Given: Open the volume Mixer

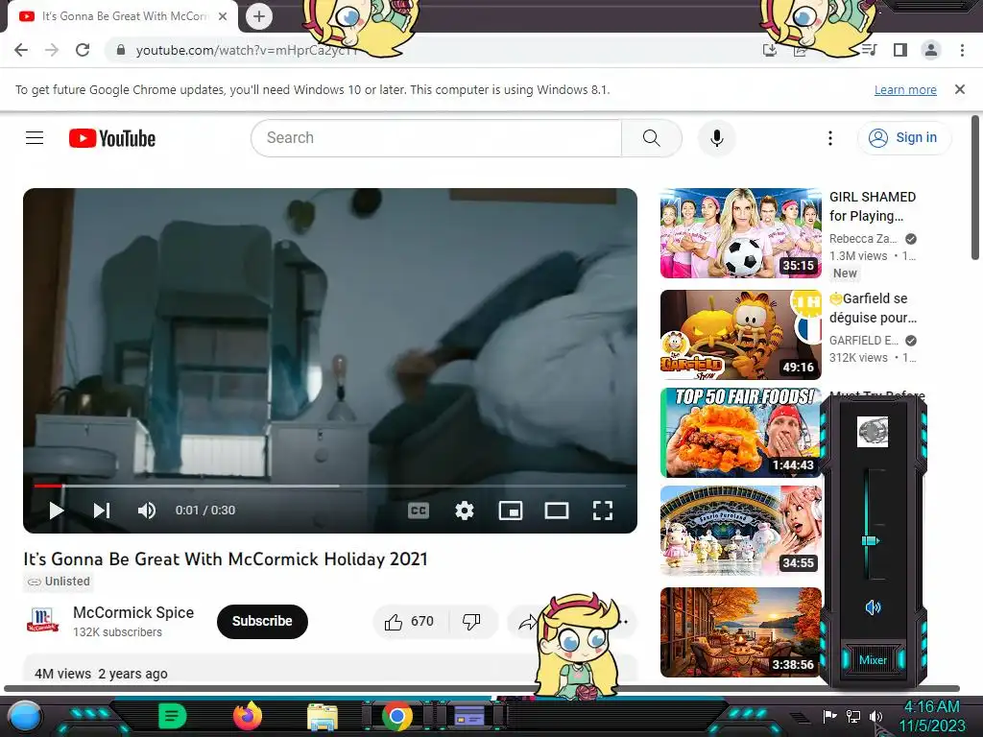Looking at the screenshot, I should point(873,660).
